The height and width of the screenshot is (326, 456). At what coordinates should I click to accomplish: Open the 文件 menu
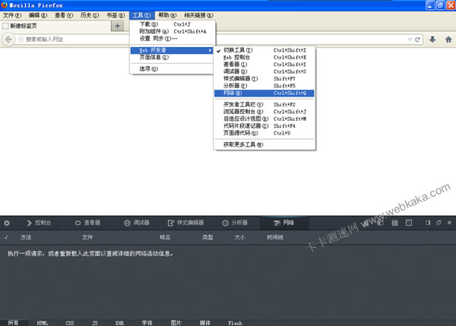click(12, 15)
